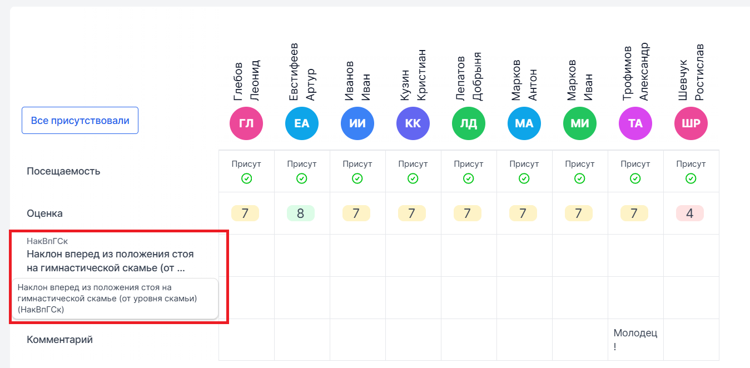Toggle attendance checkmark for Марков Иван
Viewport: 750px width, 368px height.
click(x=579, y=178)
